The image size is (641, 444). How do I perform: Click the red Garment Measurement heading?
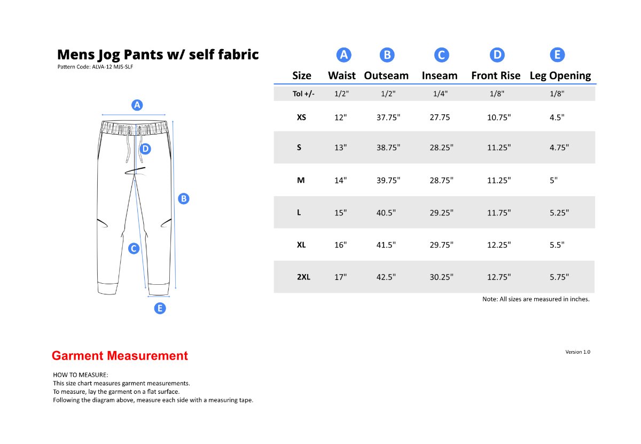point(120,356)
